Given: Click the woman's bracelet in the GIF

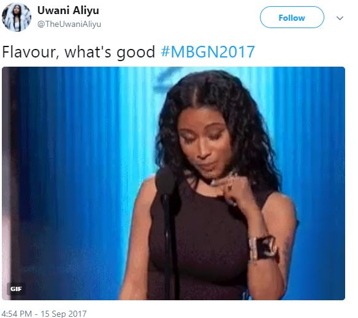Looking at the screenshot, I should point(264,249).
